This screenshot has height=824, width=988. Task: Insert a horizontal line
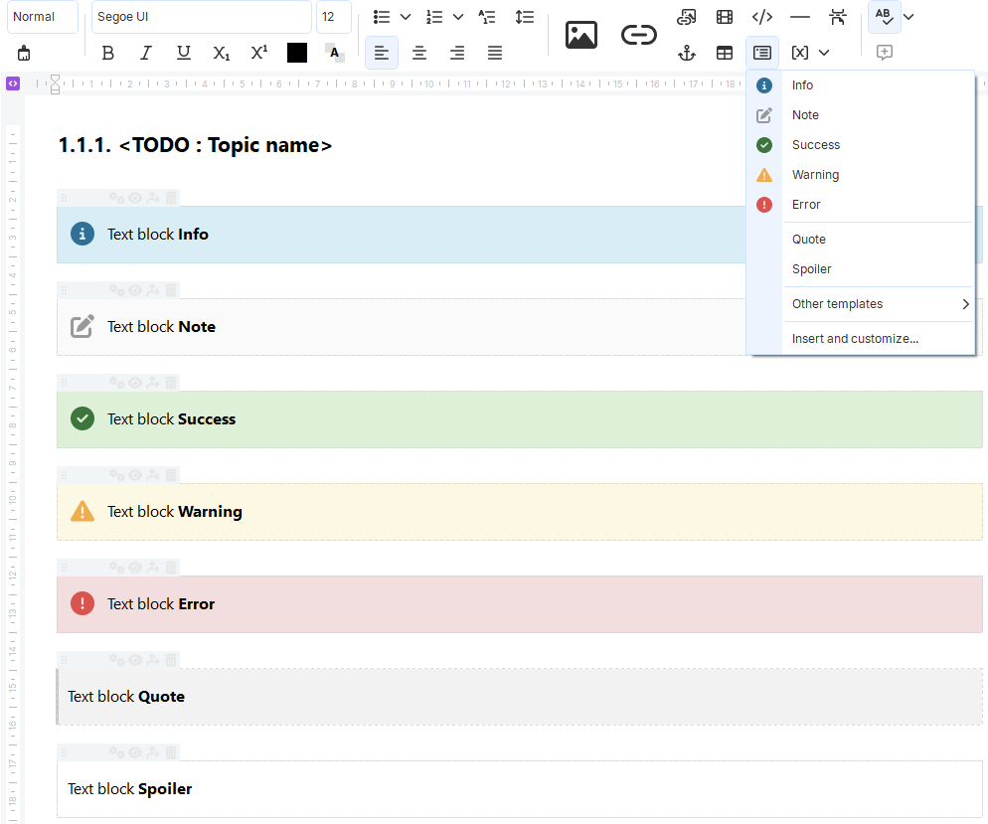tap(799, 17)
